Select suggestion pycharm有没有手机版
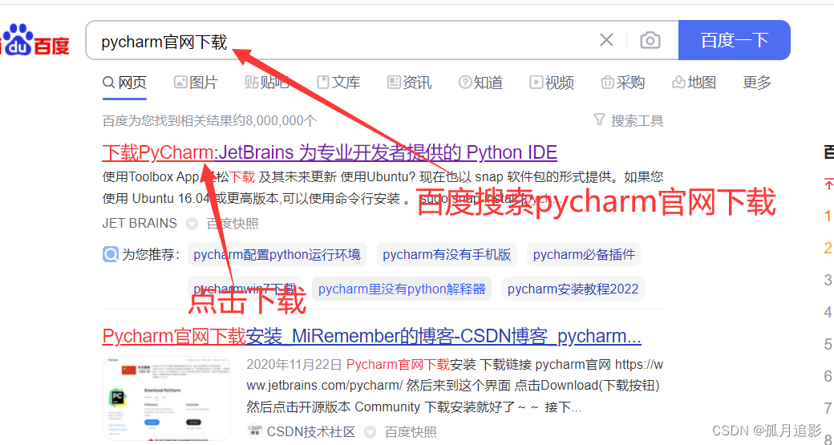The height and width of the screenshot is (445, 834). pos(447,254)
